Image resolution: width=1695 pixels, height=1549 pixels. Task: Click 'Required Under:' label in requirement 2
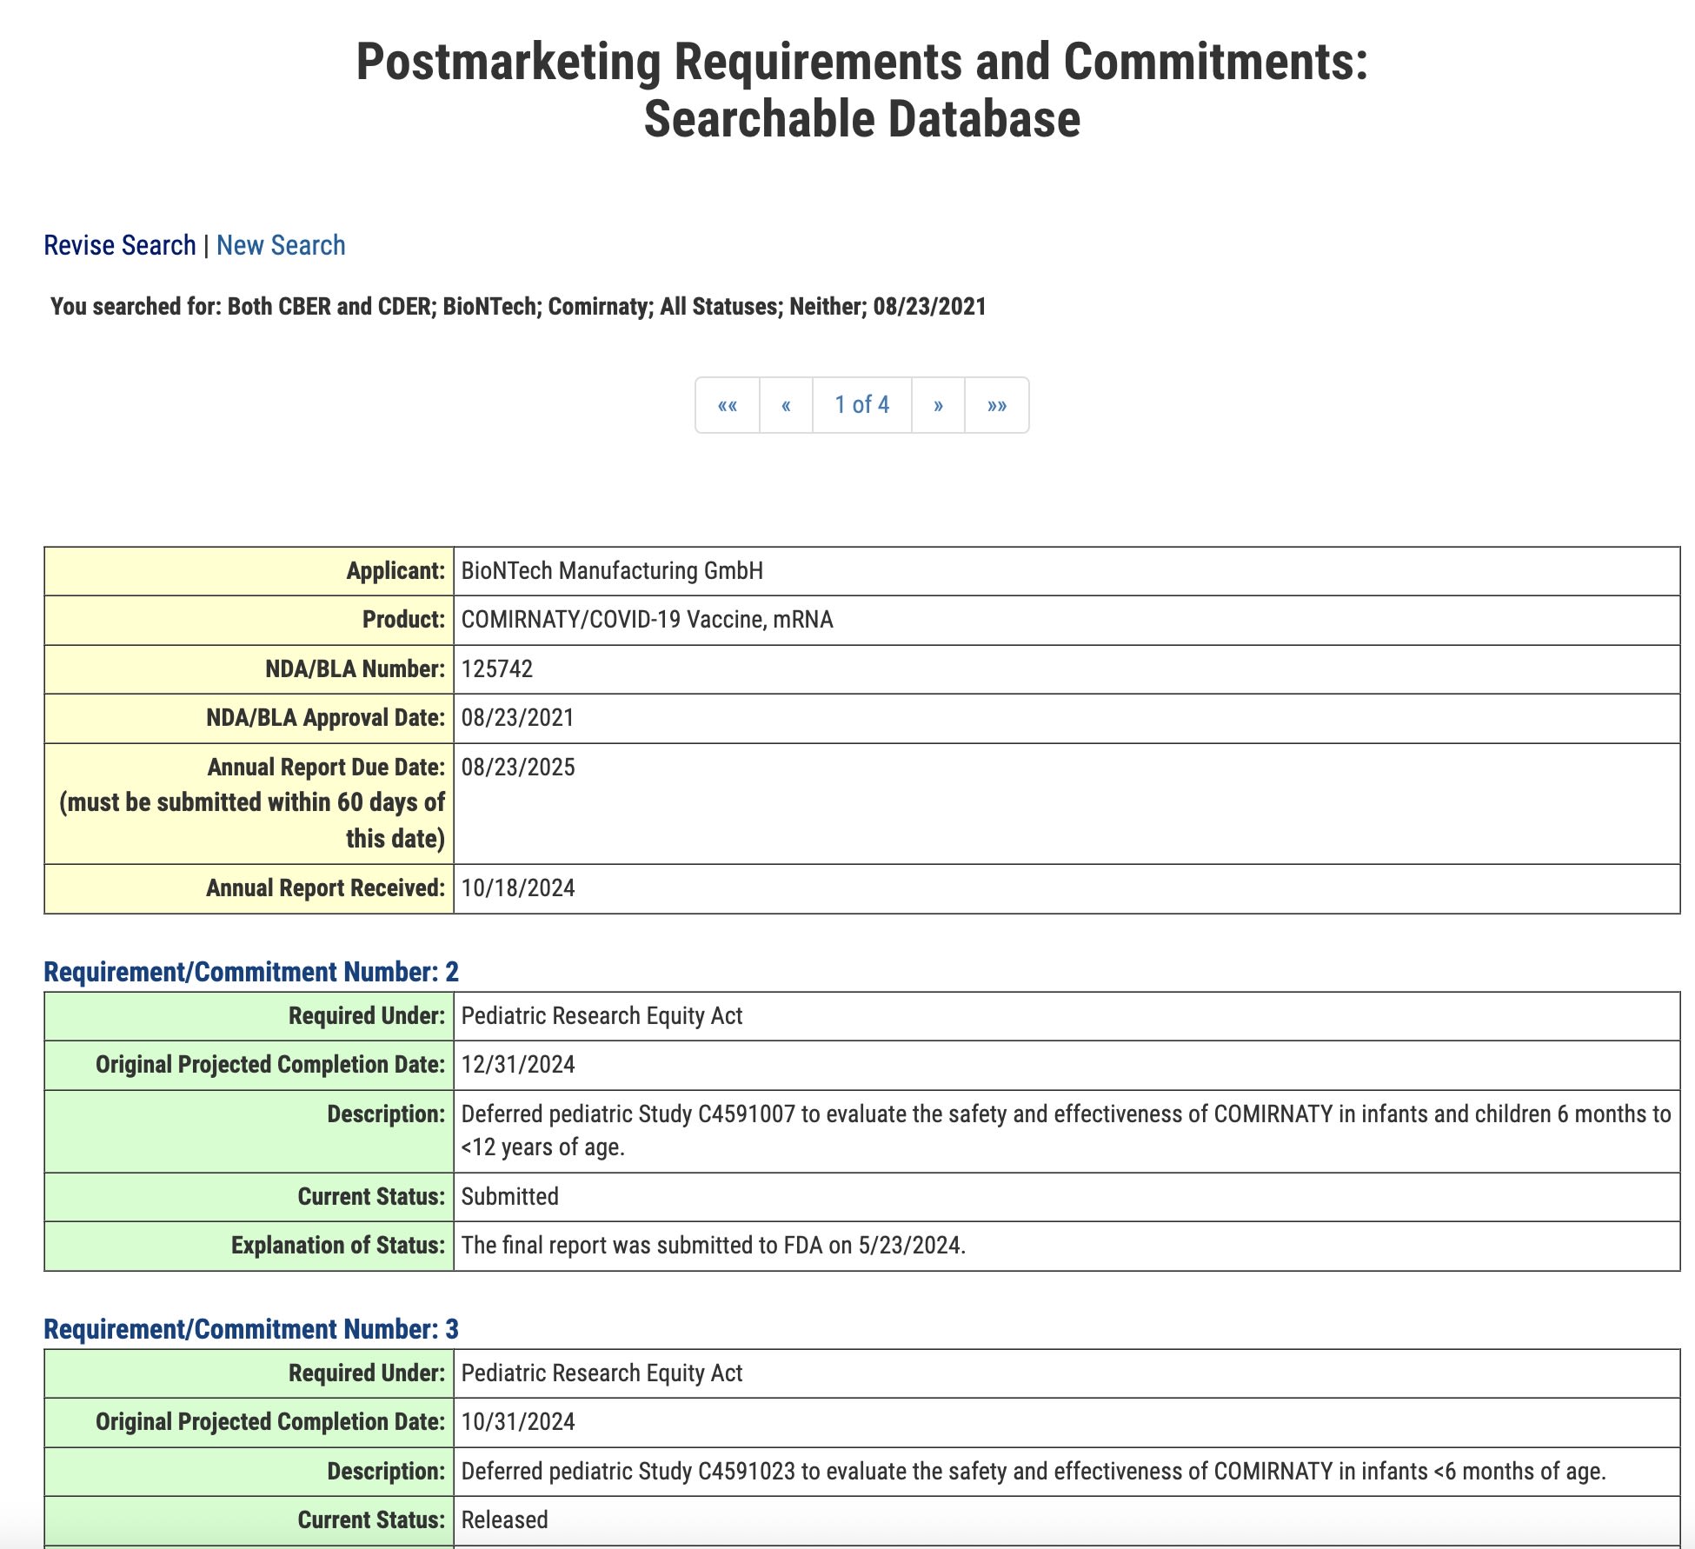click(x=367, y=1016)
